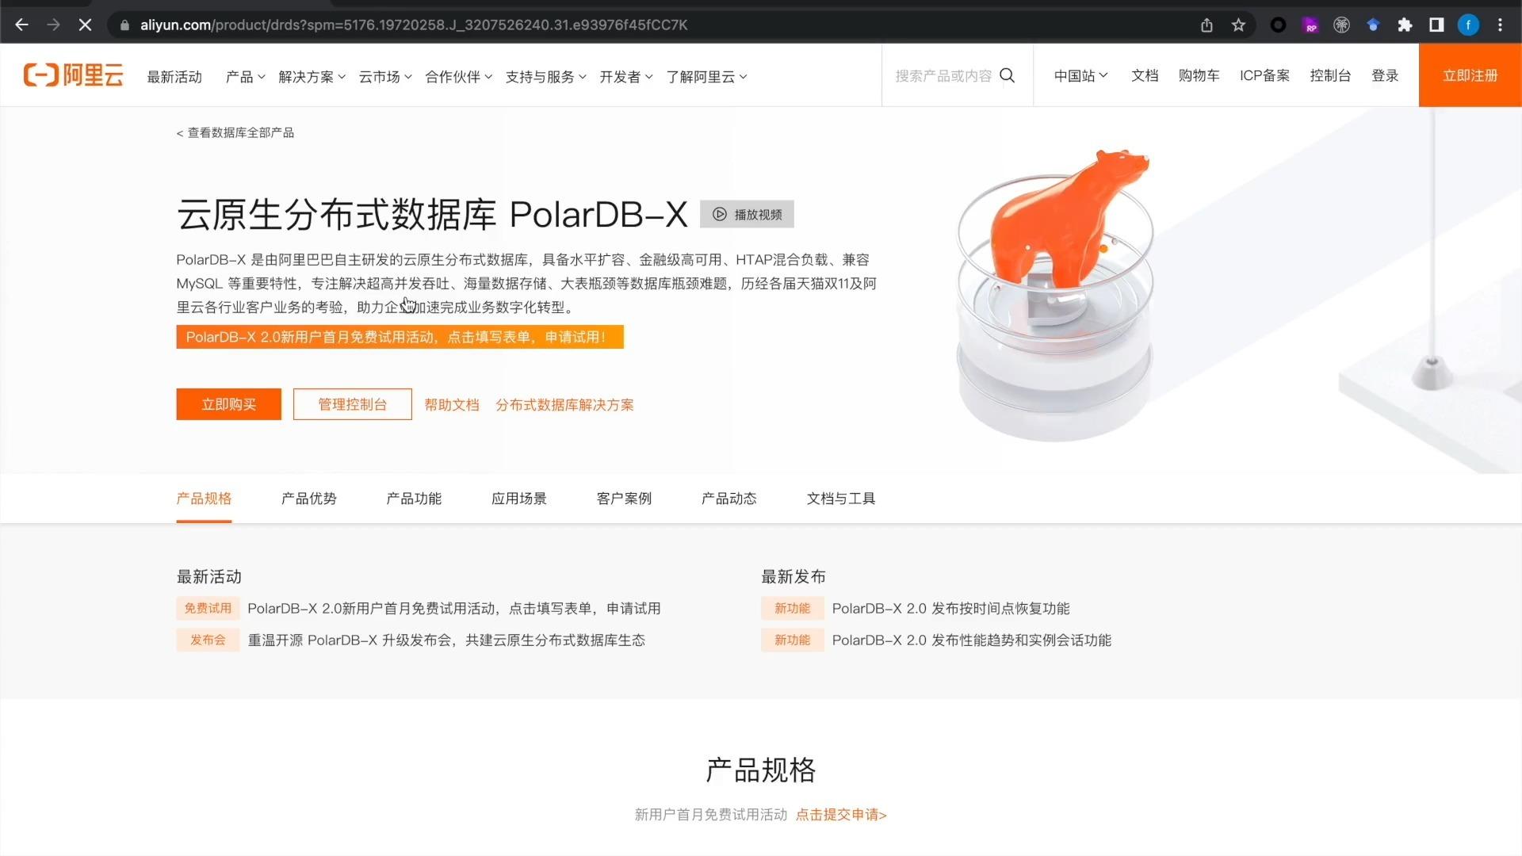
Task: Open the gray circular extension icon
Action: pos(1341,25)
